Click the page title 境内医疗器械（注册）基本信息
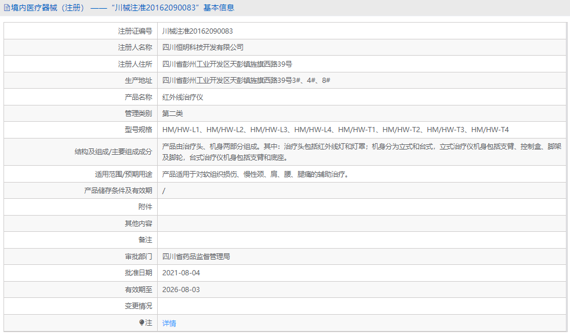The image size is (570, 335). 122,8
